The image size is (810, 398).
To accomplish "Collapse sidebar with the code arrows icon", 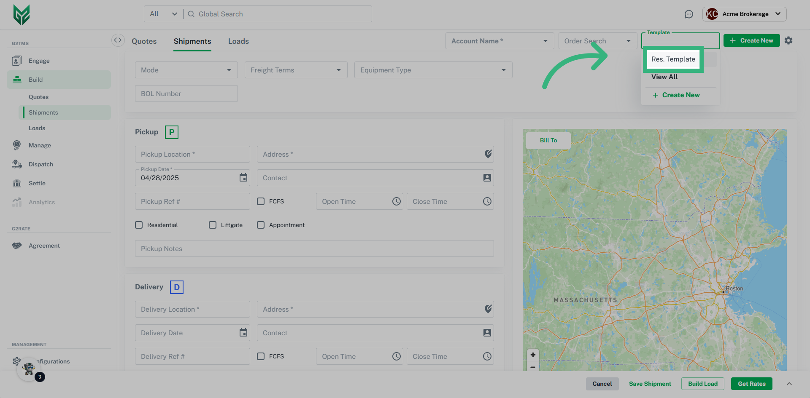I will [x=118, y=40].
